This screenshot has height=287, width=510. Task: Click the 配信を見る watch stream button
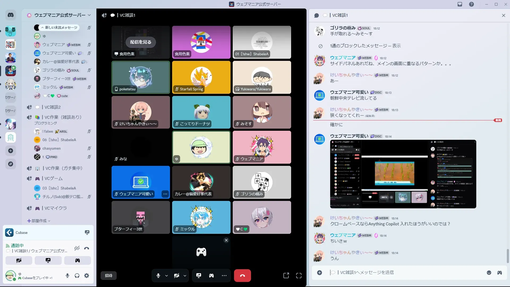(x=141, y=42)
